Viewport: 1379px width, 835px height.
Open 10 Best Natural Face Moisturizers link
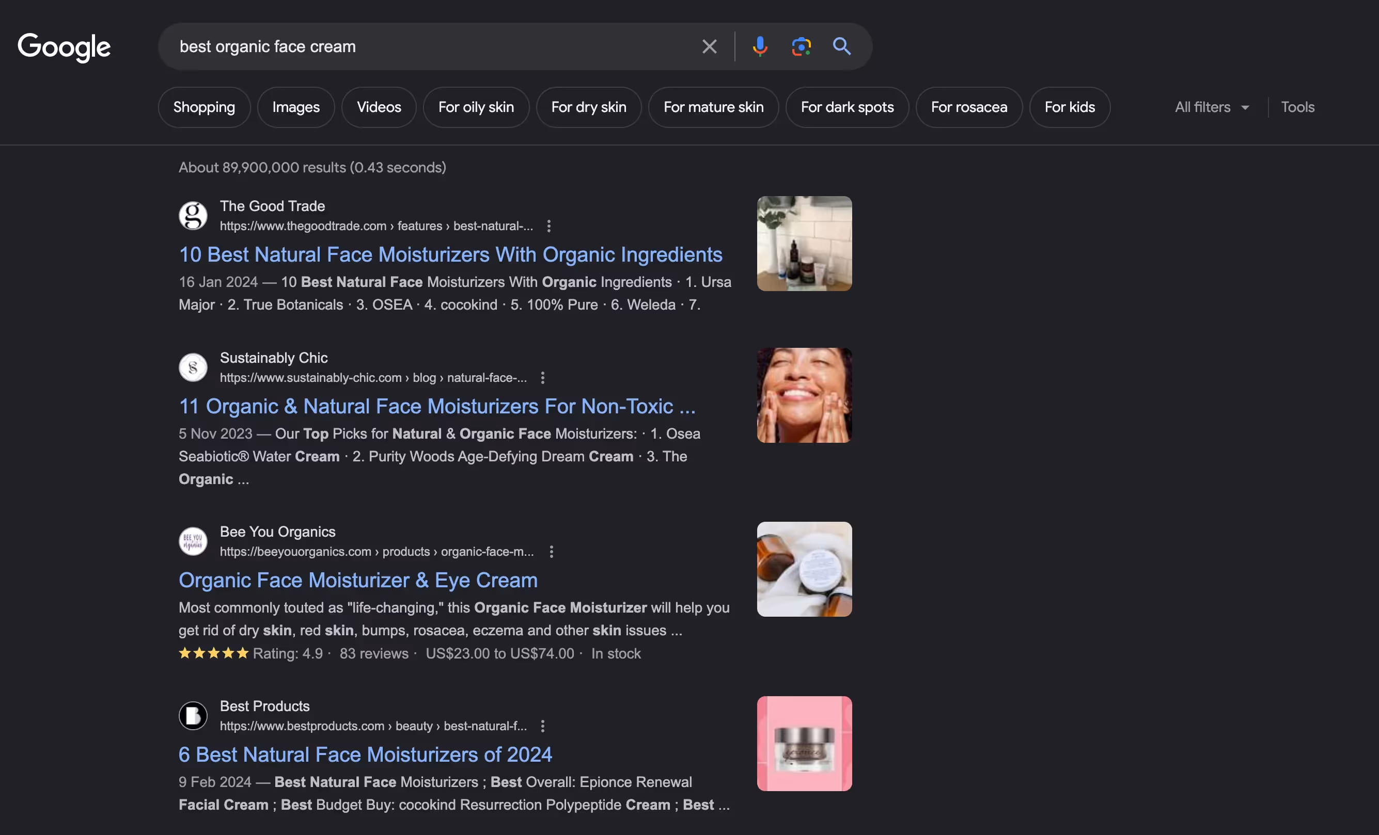coord(450,255)
